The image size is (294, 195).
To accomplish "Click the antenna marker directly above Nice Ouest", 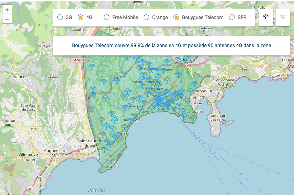I will (x=134, y=116).
